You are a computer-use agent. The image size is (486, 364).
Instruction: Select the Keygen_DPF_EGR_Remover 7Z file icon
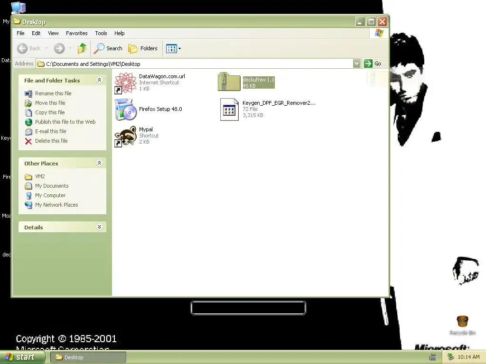(229, 109)
